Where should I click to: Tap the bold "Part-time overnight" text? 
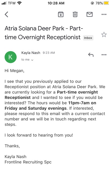click(77, 92)
